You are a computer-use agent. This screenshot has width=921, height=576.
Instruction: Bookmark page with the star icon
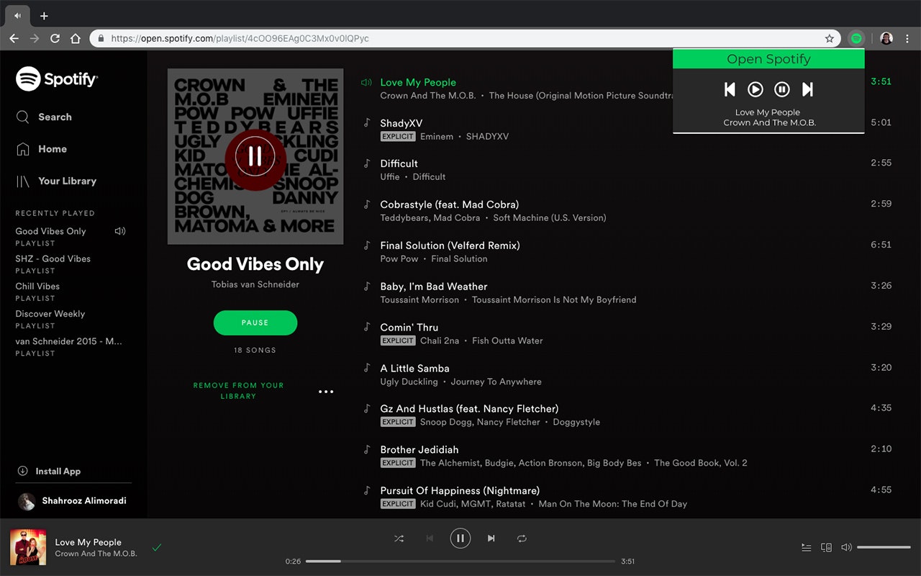coord(830,38)
